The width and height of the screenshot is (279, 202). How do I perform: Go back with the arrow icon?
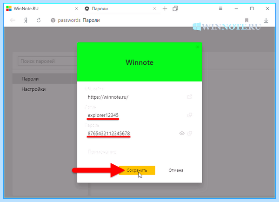13,20
